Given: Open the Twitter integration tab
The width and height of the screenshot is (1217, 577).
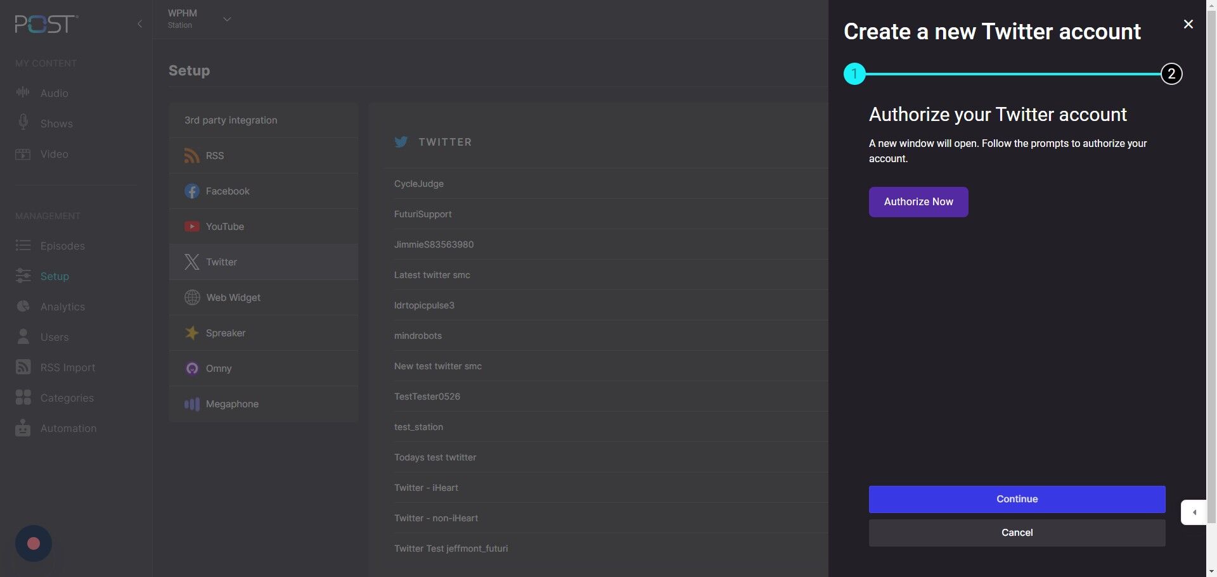Looking at the screenshot, I should pos(221,262).
